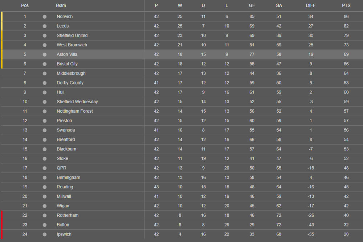Select the circle icon beside Aston Villa

pyautogui.click(x=45, y=55)
